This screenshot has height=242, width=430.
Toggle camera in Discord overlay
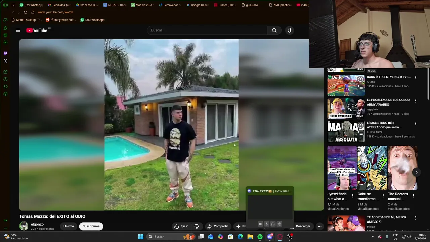(260, 224)
